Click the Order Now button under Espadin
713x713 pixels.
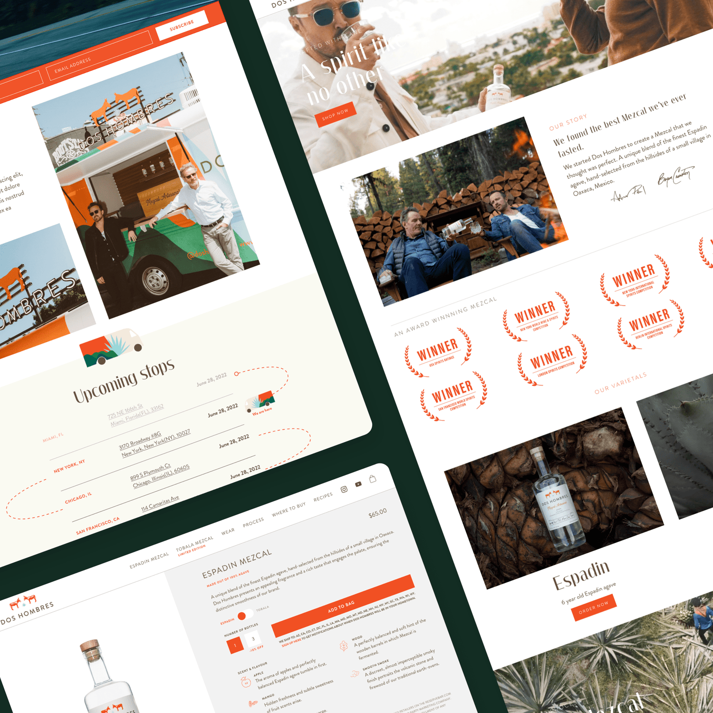[x=594, y=607]
